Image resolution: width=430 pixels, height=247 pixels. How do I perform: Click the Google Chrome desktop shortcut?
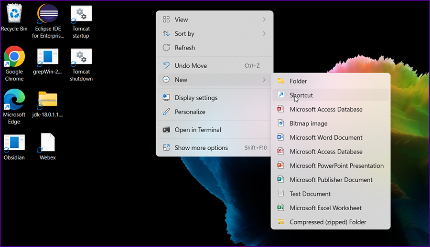14,57
